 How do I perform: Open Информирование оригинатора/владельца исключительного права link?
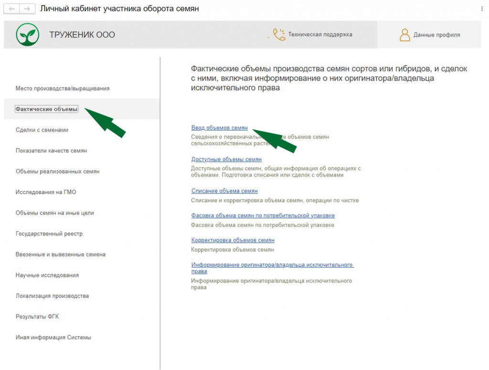(x=273, y=268)
